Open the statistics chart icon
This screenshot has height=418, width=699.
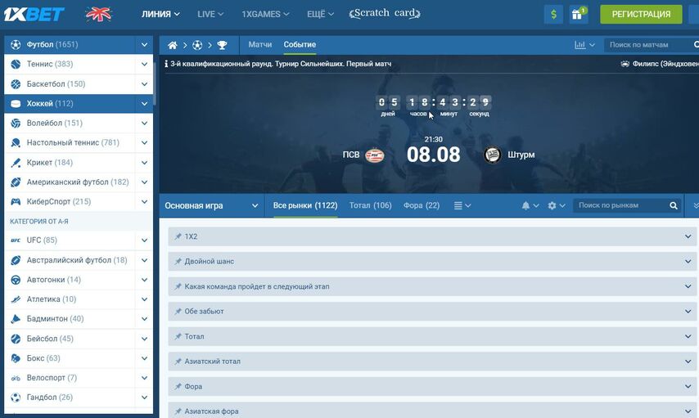point(579,45)
